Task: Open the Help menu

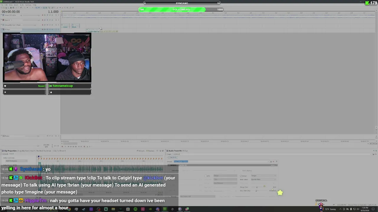Action: (x=34, y=5)
